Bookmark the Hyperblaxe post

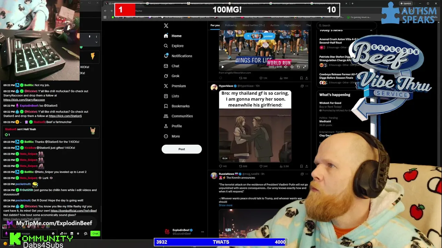[x=301, y=166]
